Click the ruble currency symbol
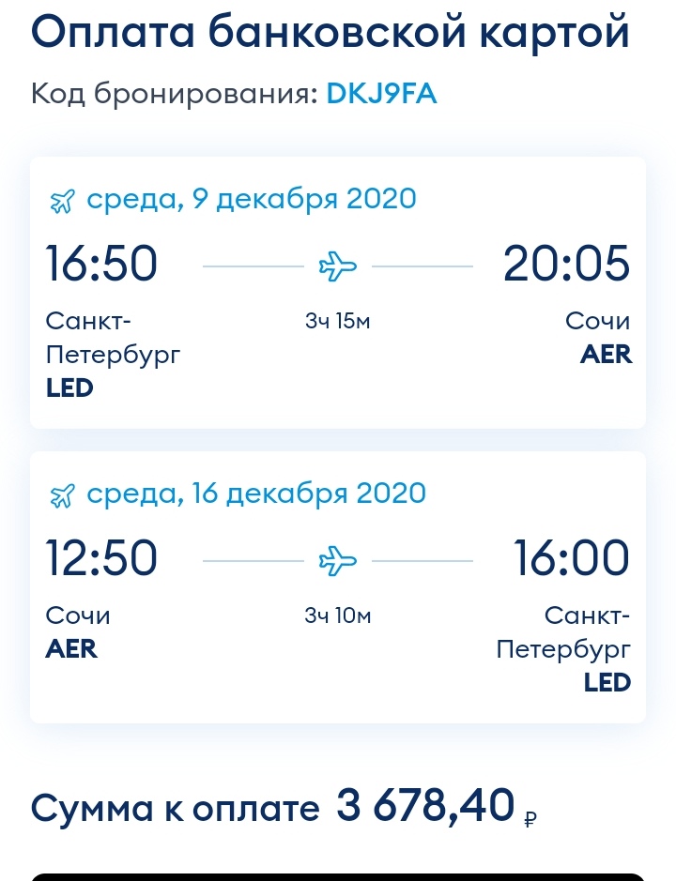Image resolution: width=676 pixels, height=881 pixels. coord(530,819)
